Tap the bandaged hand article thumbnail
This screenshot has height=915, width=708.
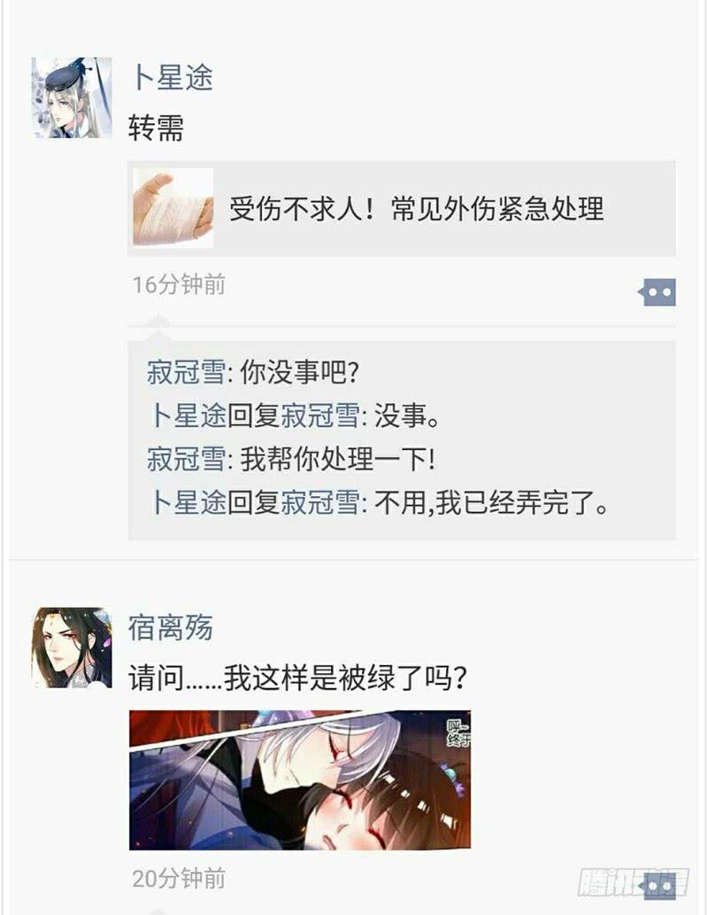[173, 208]
